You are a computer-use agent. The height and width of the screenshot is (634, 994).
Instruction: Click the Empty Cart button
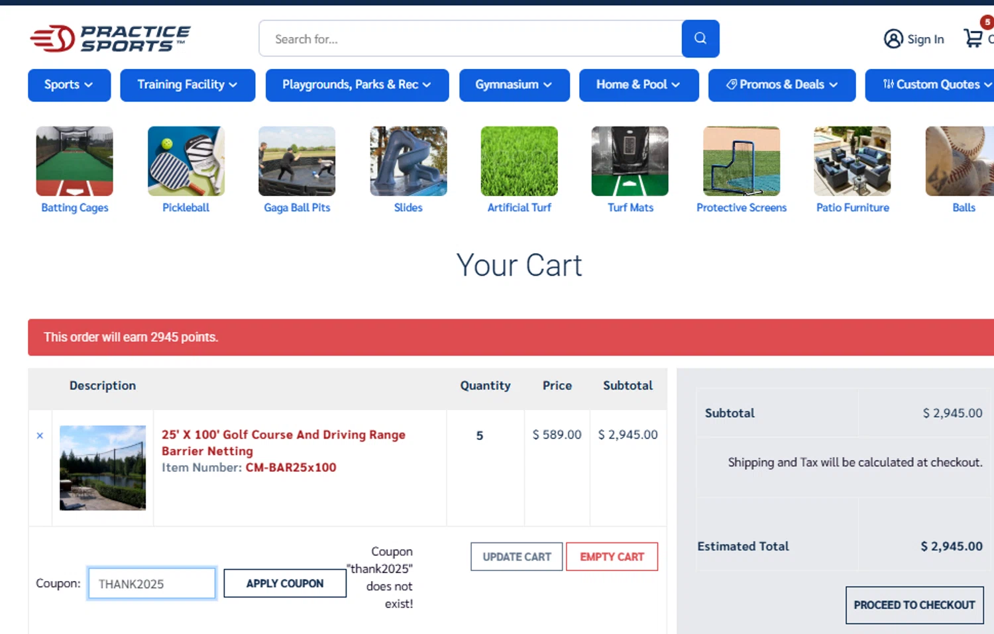click(x=612, y=556)
